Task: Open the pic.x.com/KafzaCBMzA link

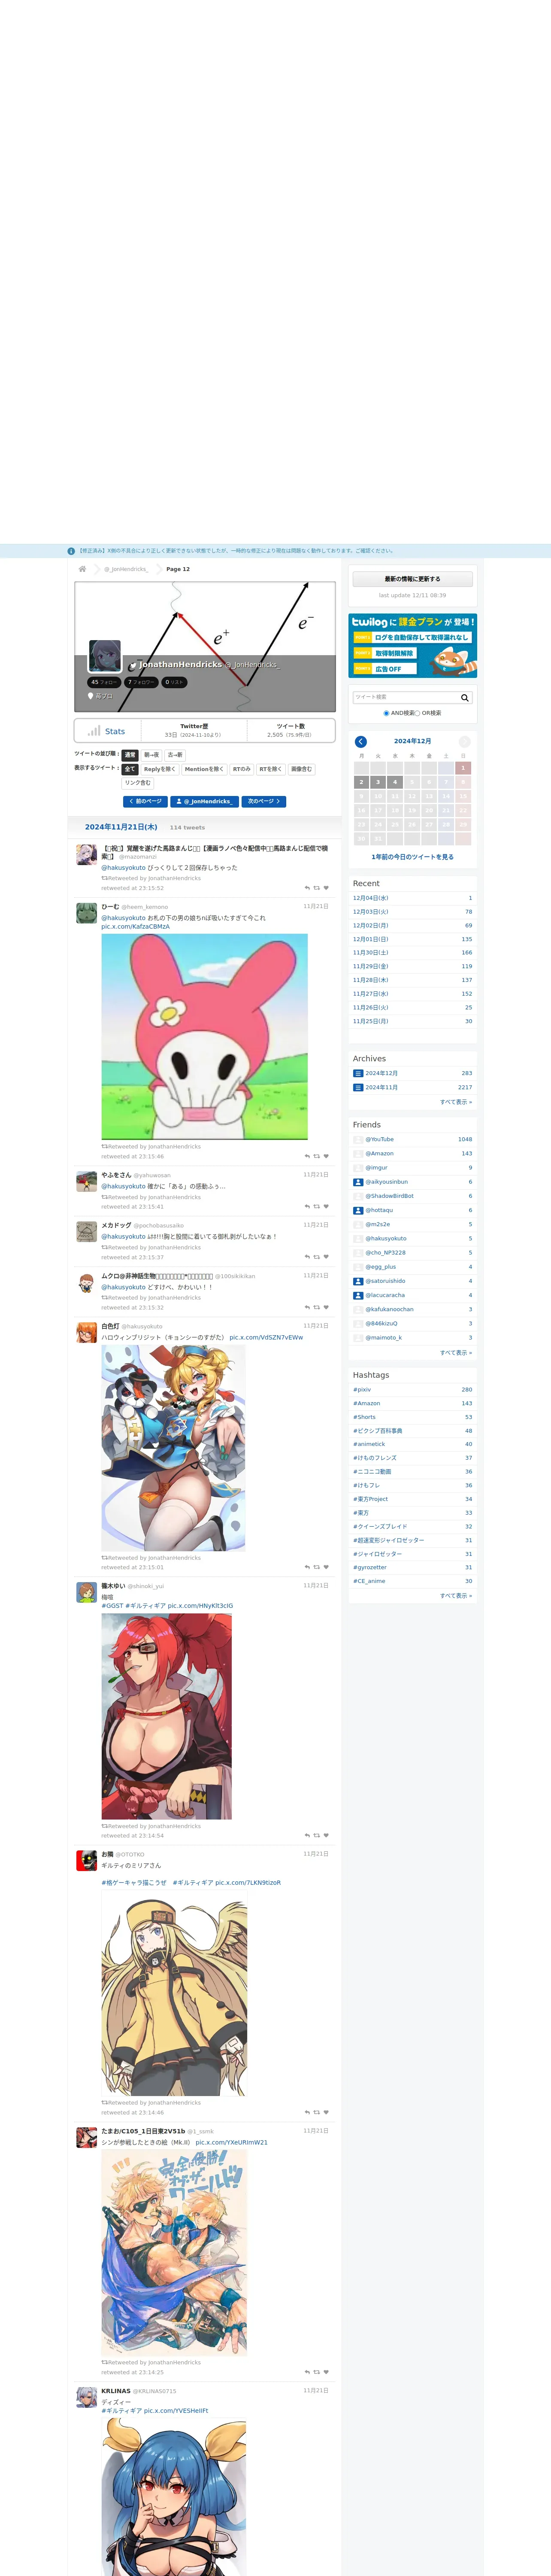Action: [x=135, y=927]
